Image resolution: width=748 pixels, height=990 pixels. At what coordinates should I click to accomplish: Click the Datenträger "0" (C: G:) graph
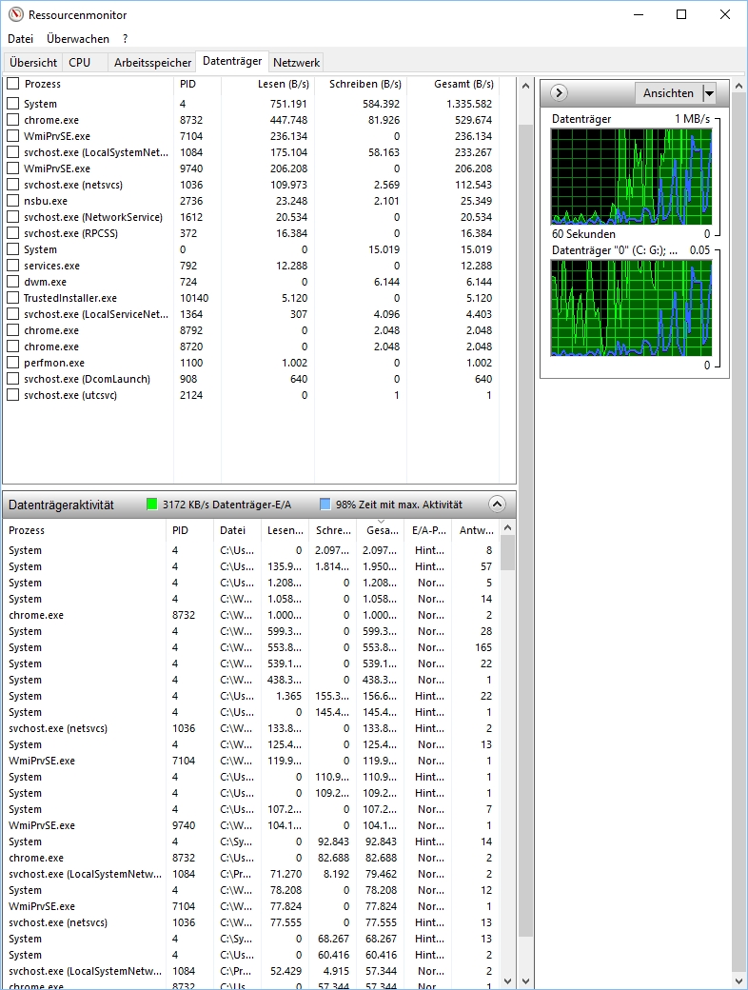coord(631,308)
